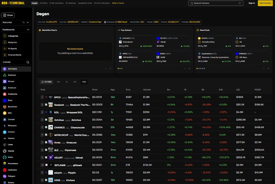This screenshot has height=184, width=275.
Task: Select third Top Gainers carousel dot
Action: (x=122, y=68)
